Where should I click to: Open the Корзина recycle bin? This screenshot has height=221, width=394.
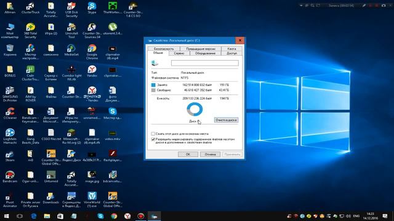[10, 50]
